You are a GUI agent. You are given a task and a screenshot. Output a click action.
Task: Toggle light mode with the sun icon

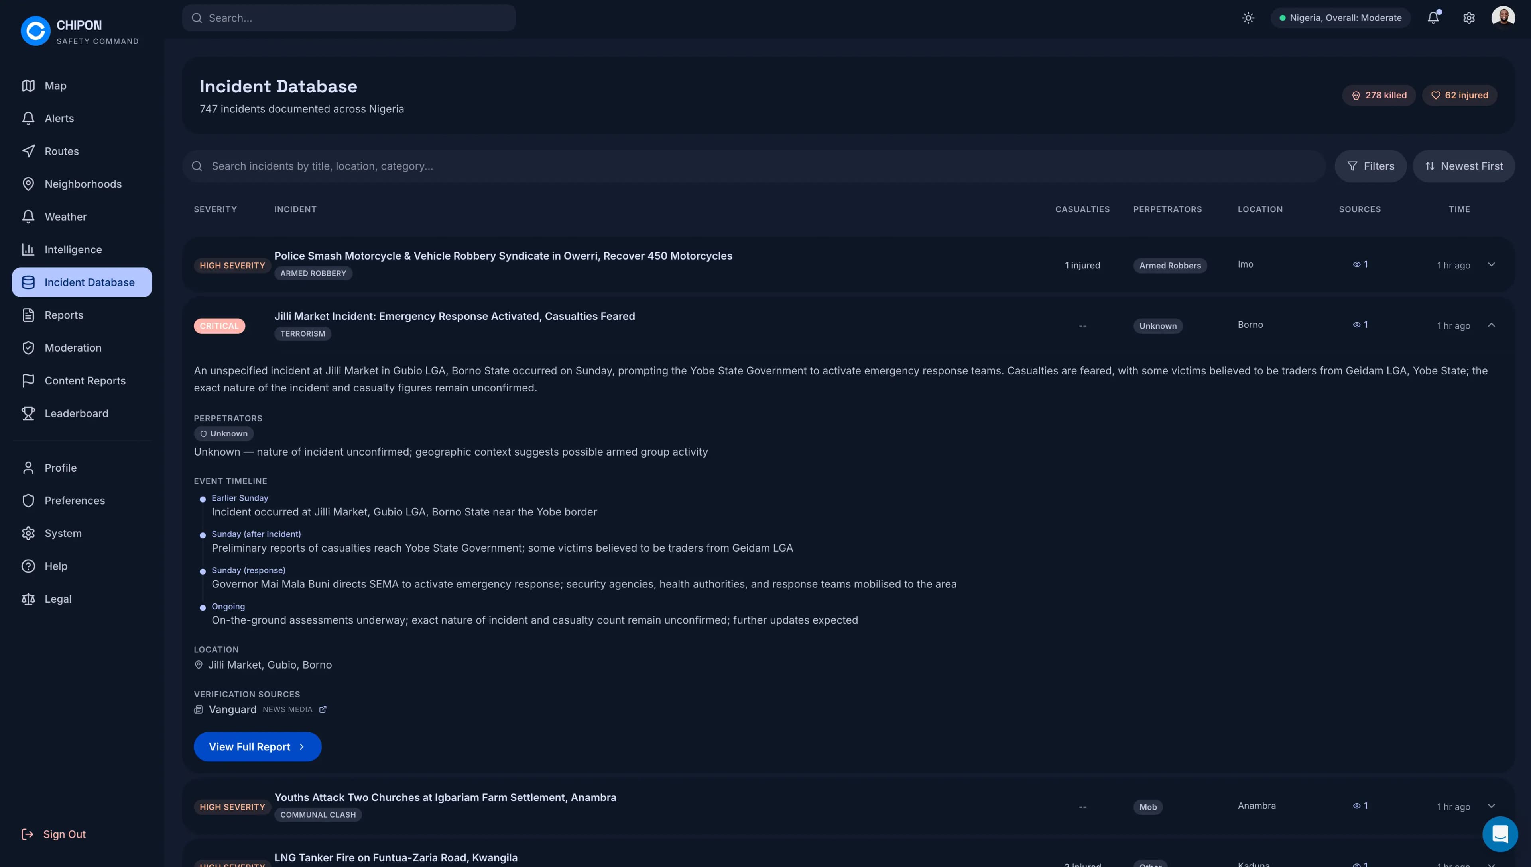[x=1248, y=17]
